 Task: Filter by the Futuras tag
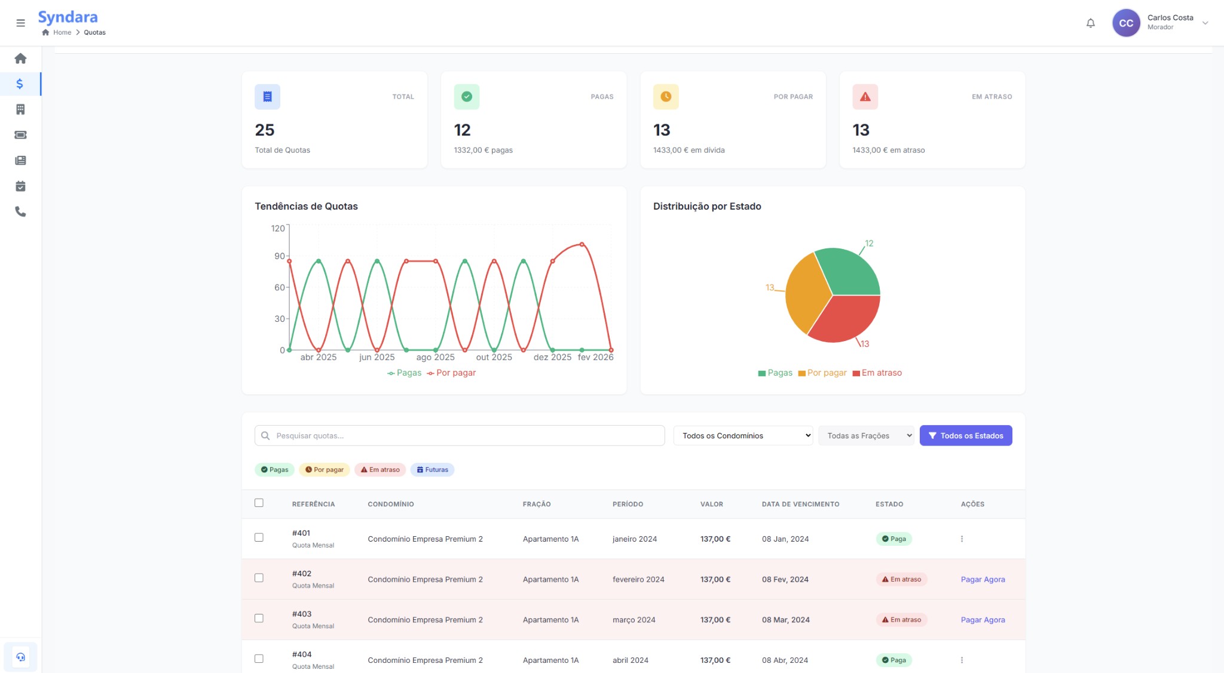pos(432,470)
